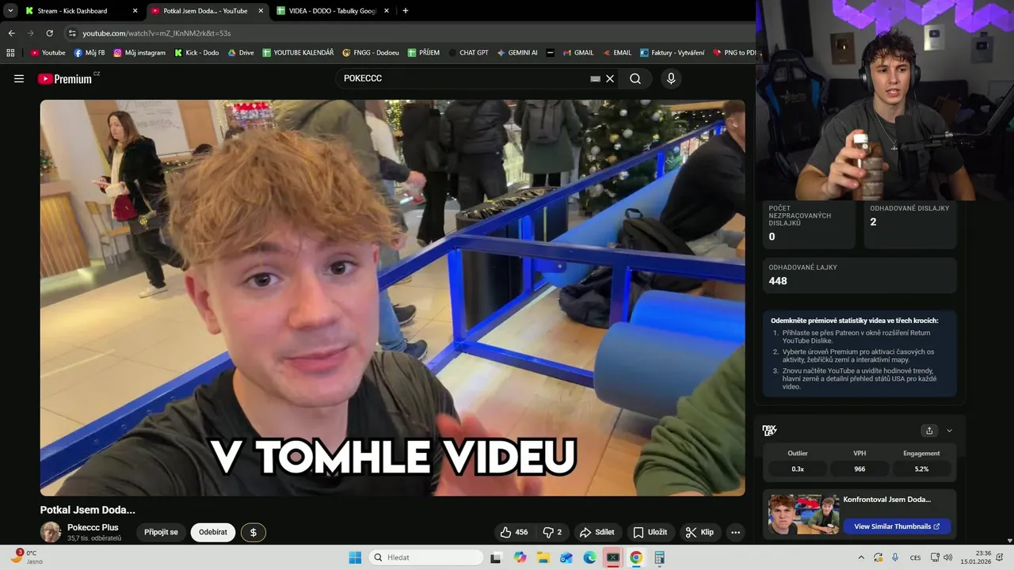Share video with Sdílet button

597,532
